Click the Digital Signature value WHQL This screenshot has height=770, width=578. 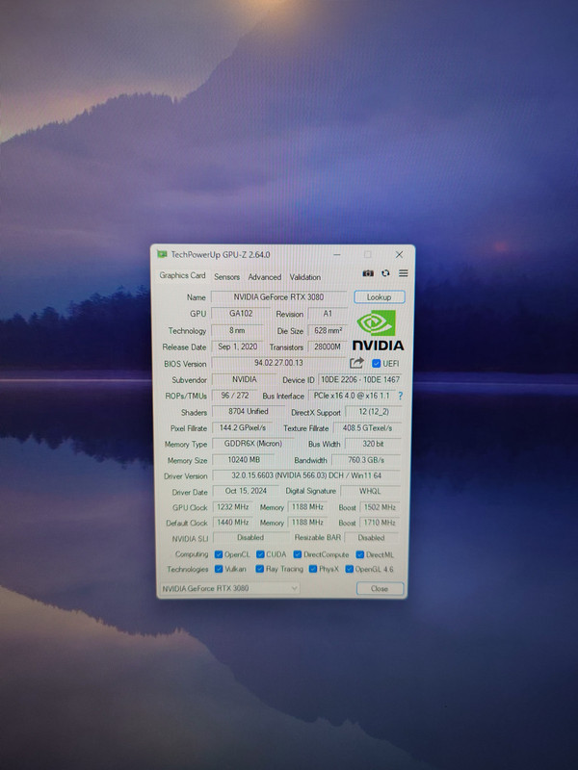(370, 491)
